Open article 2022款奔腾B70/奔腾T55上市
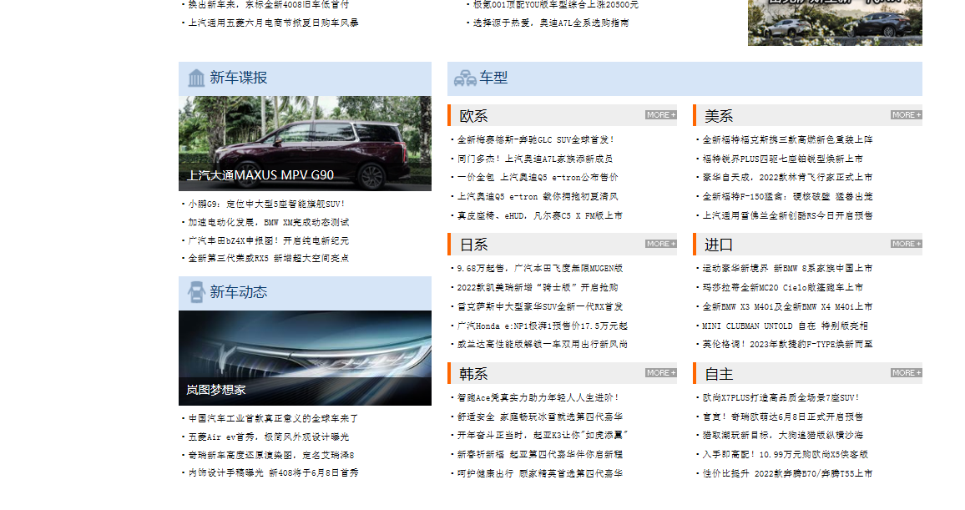965x510 pixels. [x=788, y=474]
